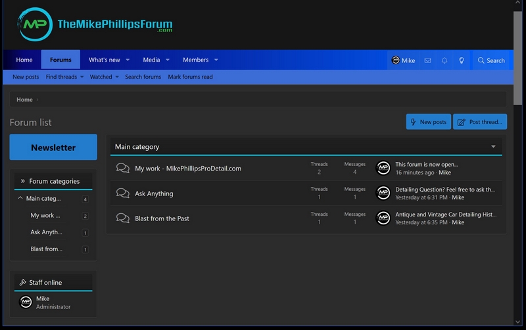Viewport: 526px width, 330px height.
Task: Click the Staff online hammer icon
Action: point(23,283)
